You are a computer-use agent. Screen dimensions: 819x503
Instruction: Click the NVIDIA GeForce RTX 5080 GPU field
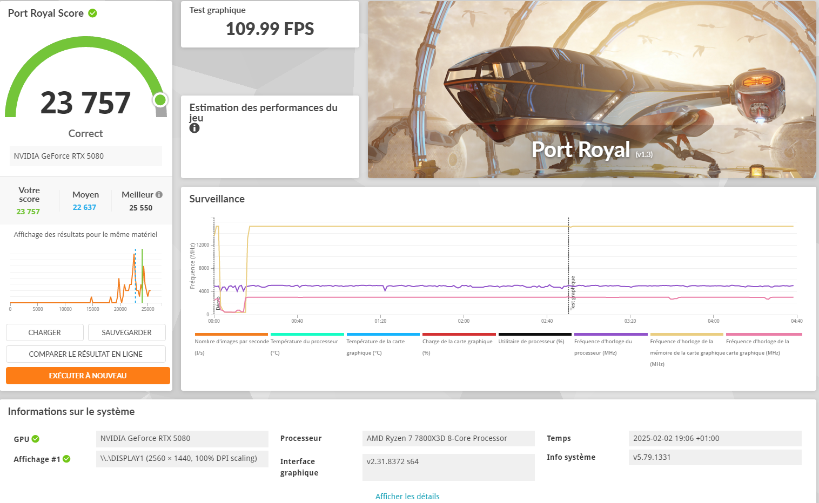(x=182, y=439)
